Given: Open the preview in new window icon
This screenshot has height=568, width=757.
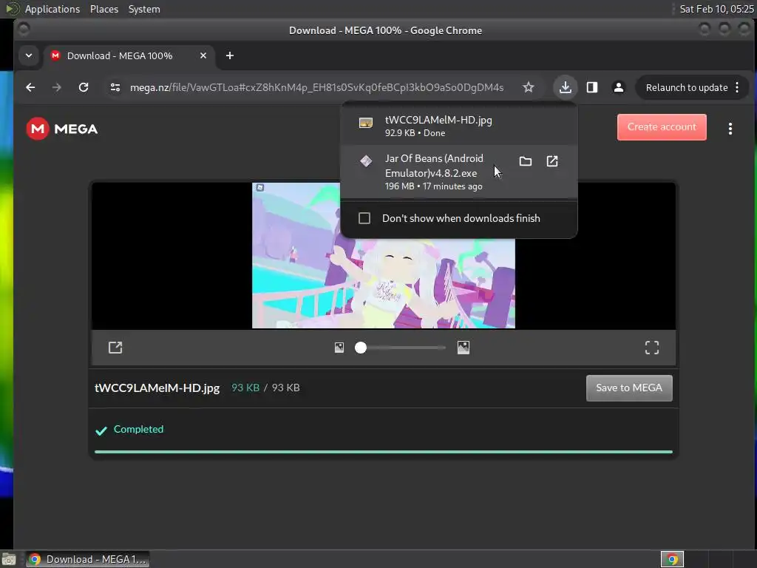Looking at the screenshot, I should pos(115,348).
